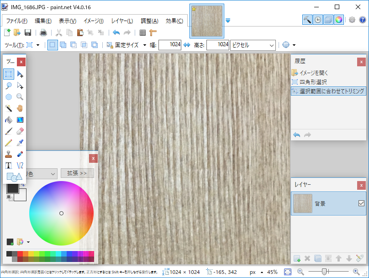This screenshot has height=278, width=369.
Task: Click the 幅 width input field
Action: click(170, 45)
